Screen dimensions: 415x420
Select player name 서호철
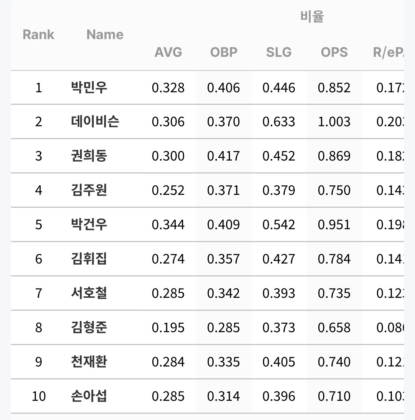click(x=89, y=293)
